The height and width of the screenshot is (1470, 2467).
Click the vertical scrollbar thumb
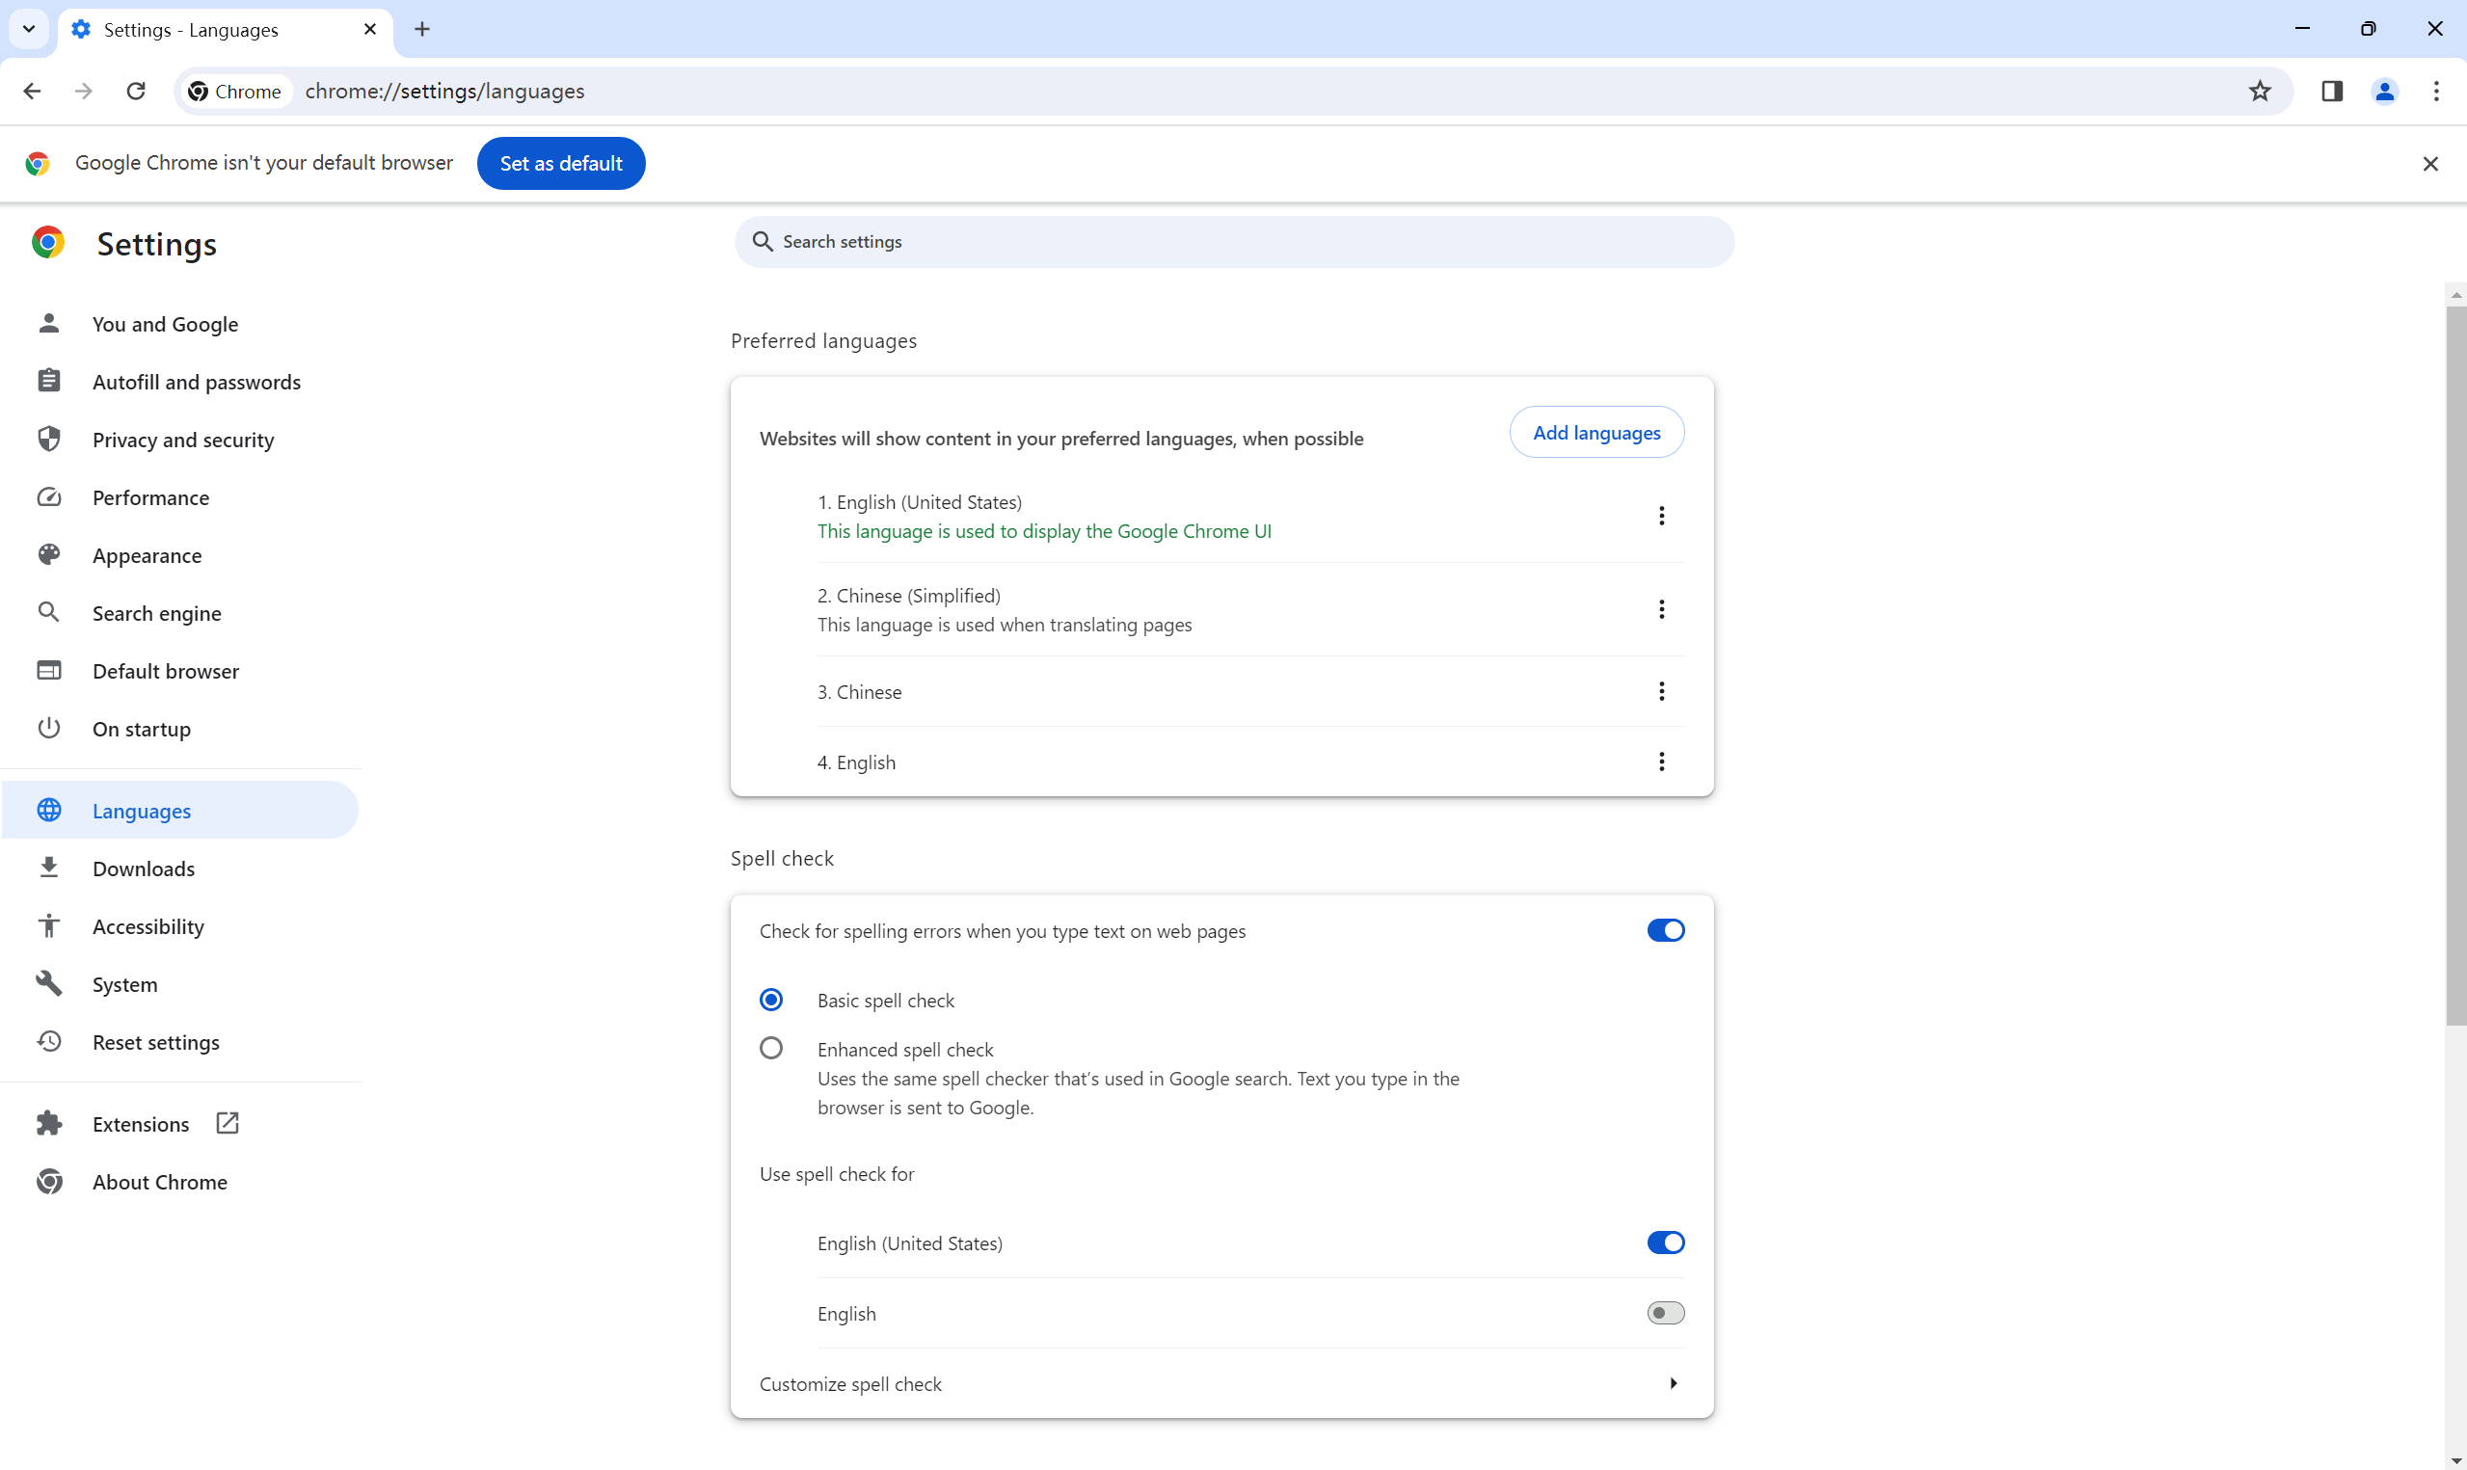[2455, 666]
